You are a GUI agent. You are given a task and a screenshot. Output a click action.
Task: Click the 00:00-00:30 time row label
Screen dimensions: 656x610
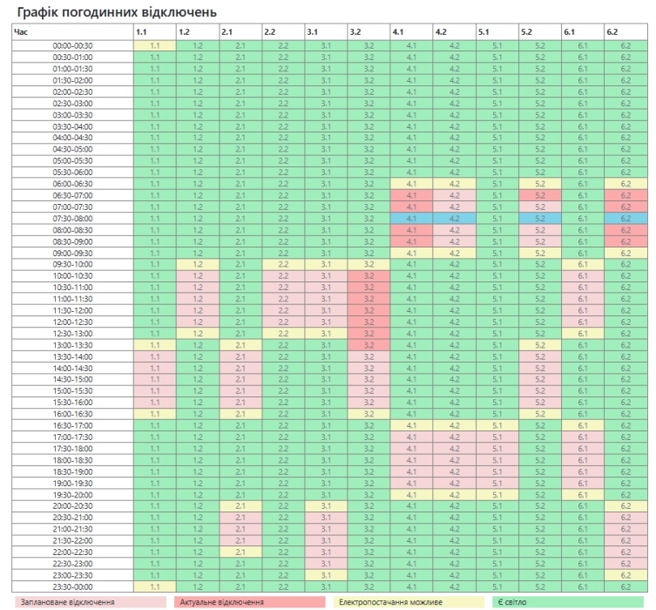pos(73,44)
